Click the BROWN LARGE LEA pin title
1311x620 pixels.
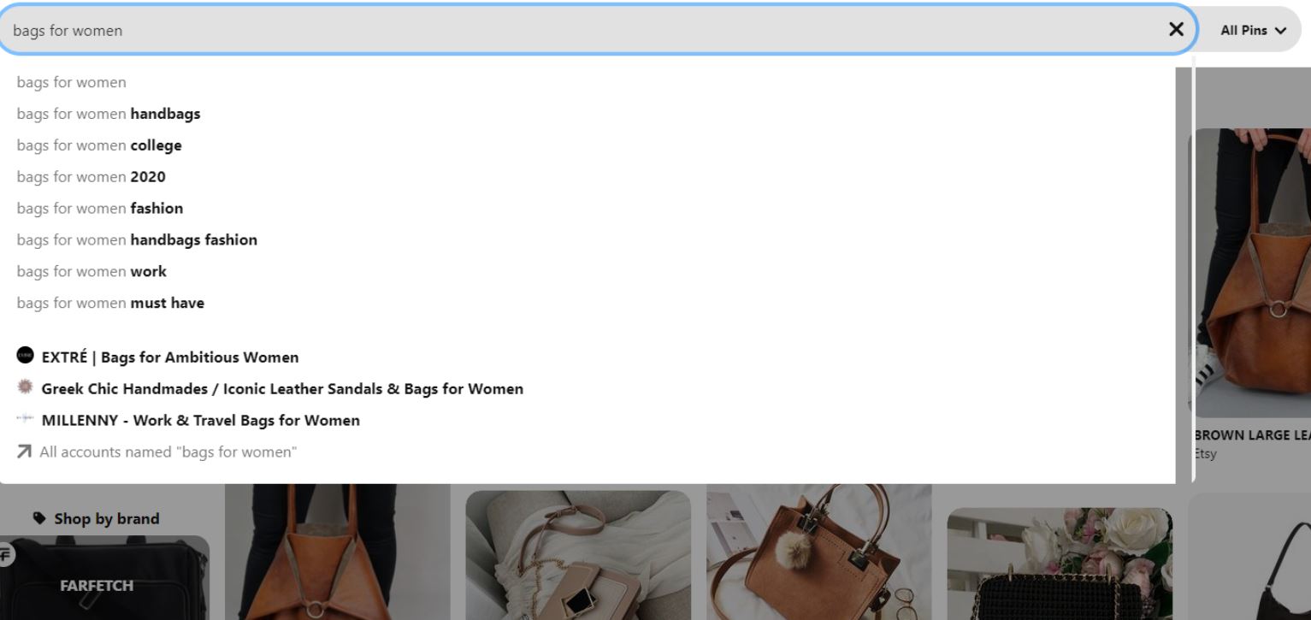(x=1252, y=435)
